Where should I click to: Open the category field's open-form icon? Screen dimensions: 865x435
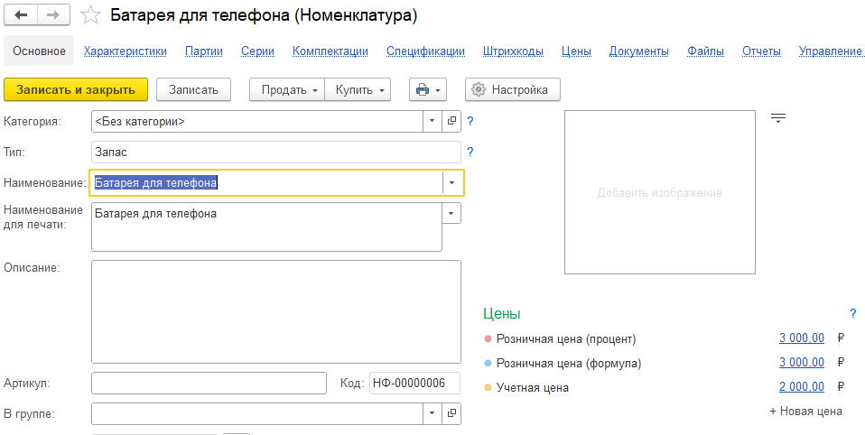451,121
